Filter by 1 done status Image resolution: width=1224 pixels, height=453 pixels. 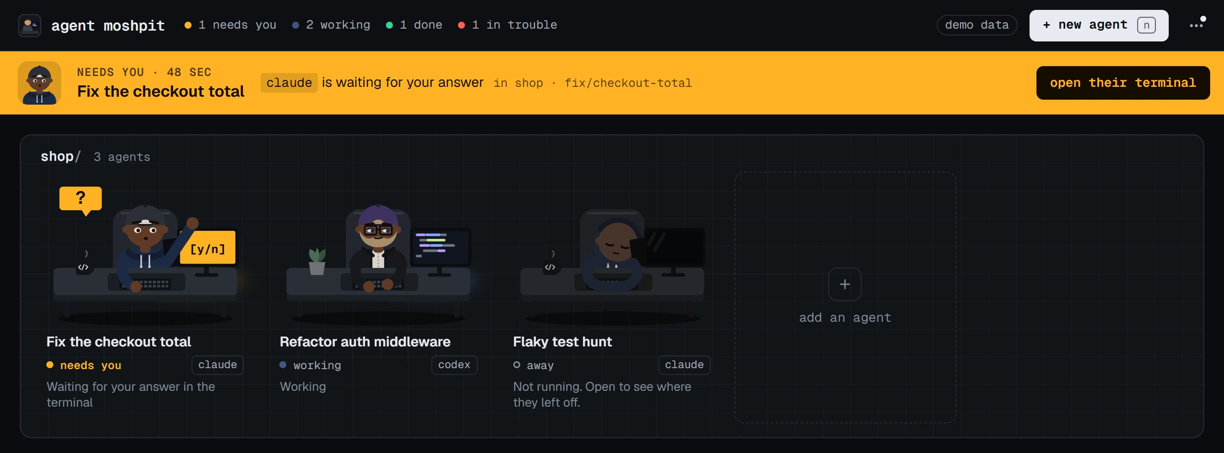click(414, 25)
